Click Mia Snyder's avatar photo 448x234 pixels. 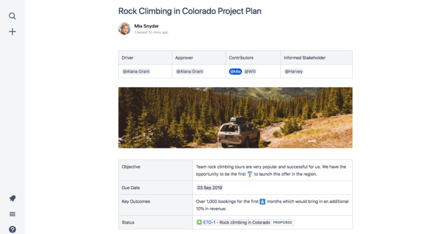pos(124,28)
